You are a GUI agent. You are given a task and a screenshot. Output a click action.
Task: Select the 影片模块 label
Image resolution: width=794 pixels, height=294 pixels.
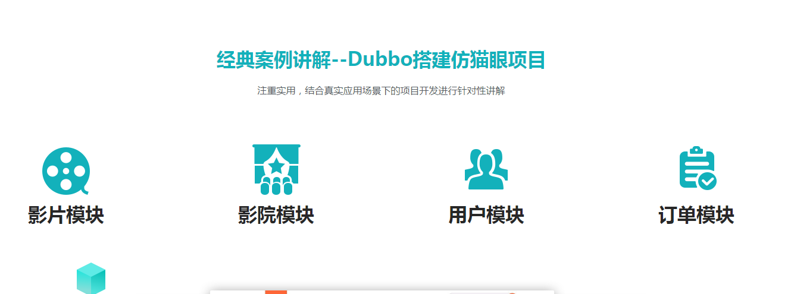click(x=66, y=215)
